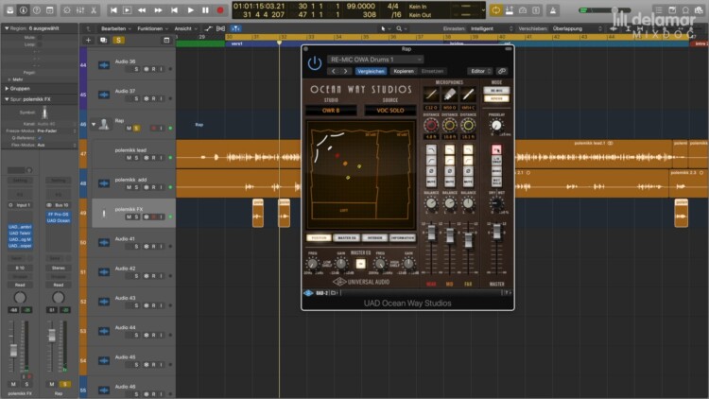This screenshot has height=399, width=709.
Task: Open the Editors scissors icon
Action: point(94,10)
